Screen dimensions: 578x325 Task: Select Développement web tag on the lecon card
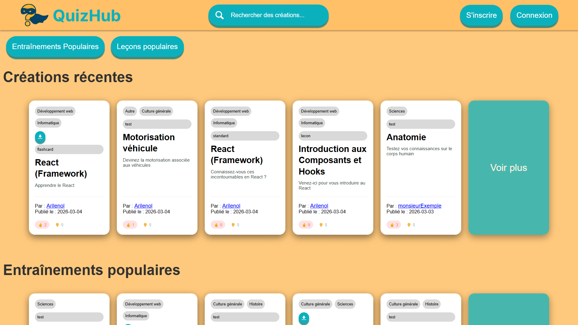pyautogui.click(x=319, y=111)
